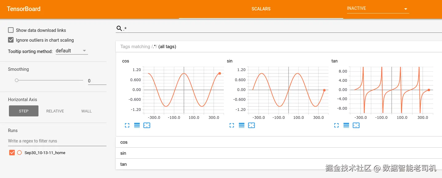Click the tag filter search field
Image resolution: width=442 pixels, height=178 pixels.
(x=283, y=29)
